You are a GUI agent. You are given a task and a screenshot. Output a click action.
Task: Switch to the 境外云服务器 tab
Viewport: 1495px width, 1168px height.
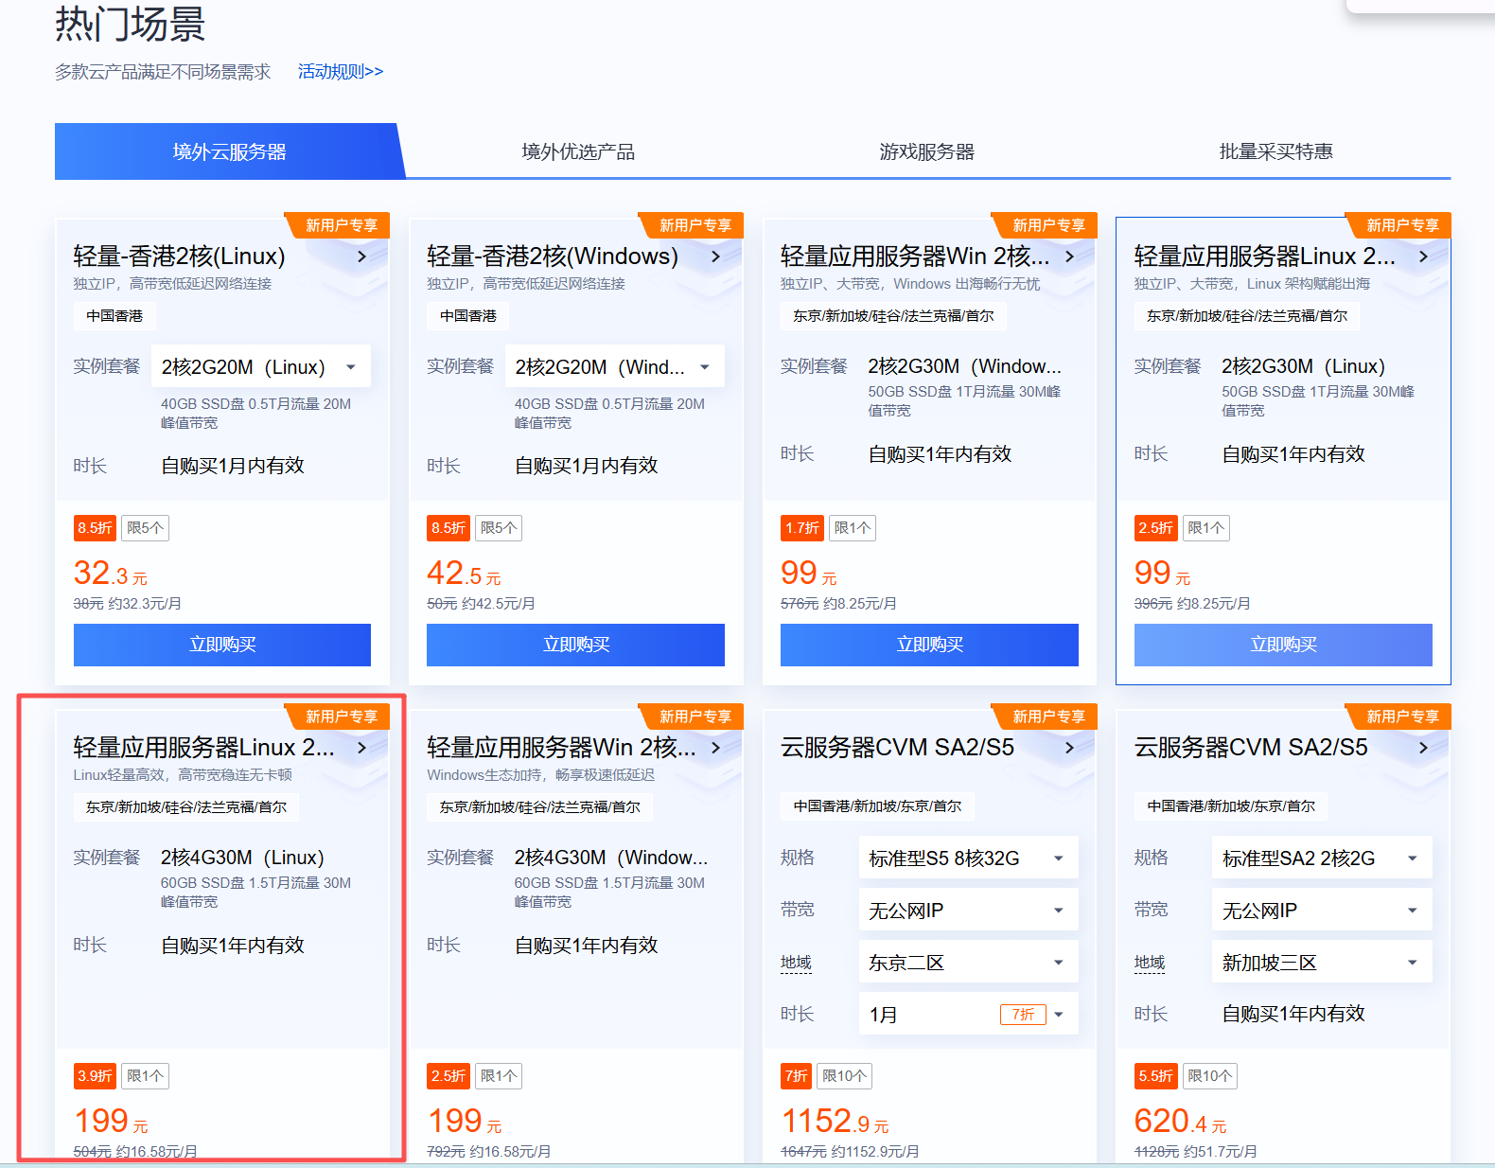pos(230,151)
